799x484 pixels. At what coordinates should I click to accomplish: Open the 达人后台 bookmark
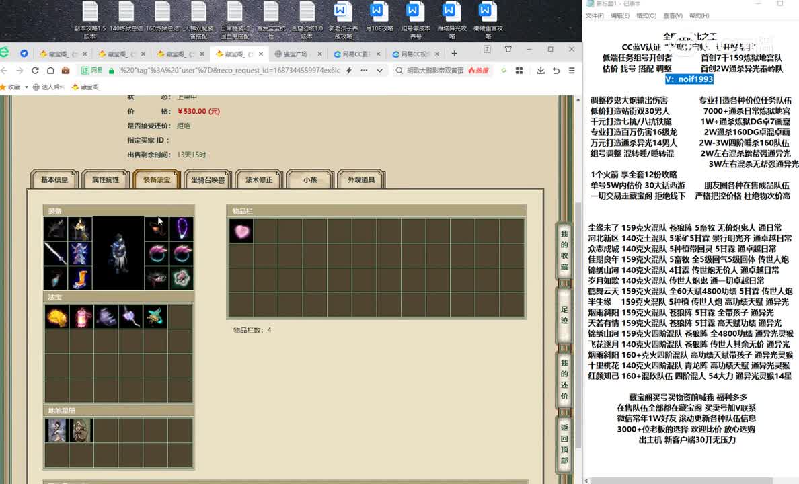click(x=48, y=87)
